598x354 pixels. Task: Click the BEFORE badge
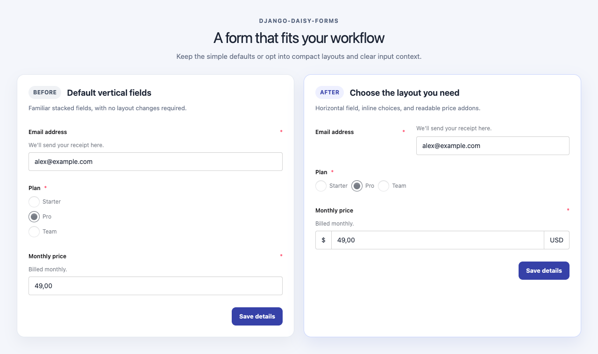pos(45,92)
